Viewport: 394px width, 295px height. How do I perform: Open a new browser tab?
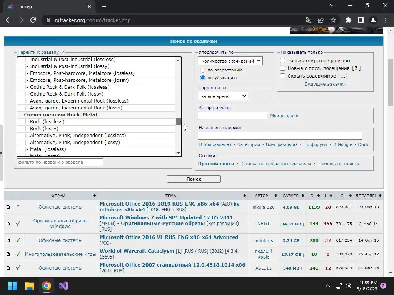[x=104, y=7]
